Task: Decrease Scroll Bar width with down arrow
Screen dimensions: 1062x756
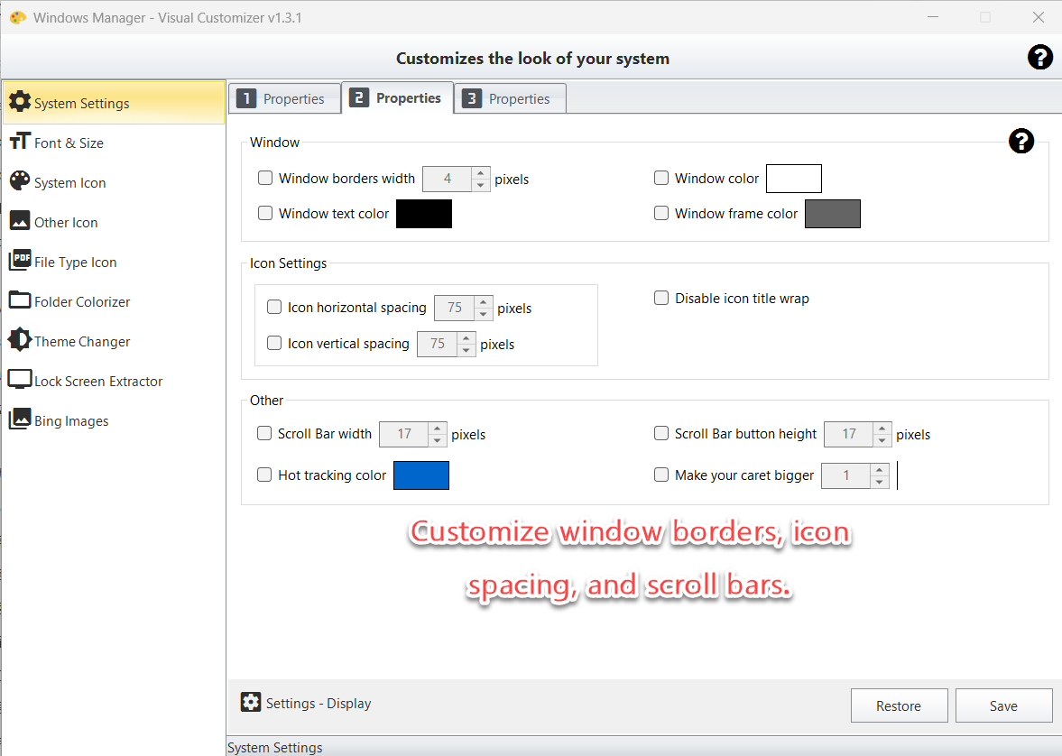Action: (x=438, y=440)
